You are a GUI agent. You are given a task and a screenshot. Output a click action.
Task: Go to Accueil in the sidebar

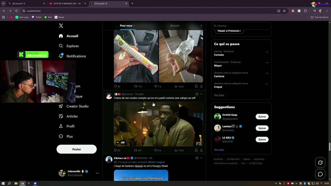[69, 36]
